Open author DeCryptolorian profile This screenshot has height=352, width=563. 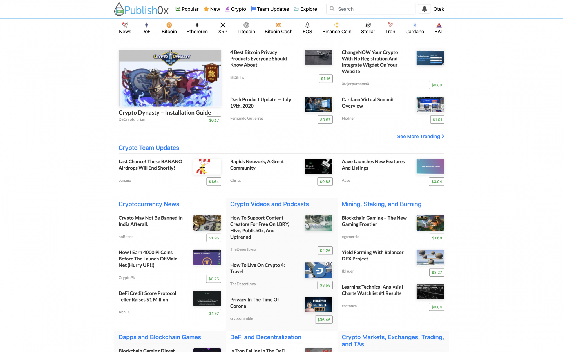click(x=132, y=119)
